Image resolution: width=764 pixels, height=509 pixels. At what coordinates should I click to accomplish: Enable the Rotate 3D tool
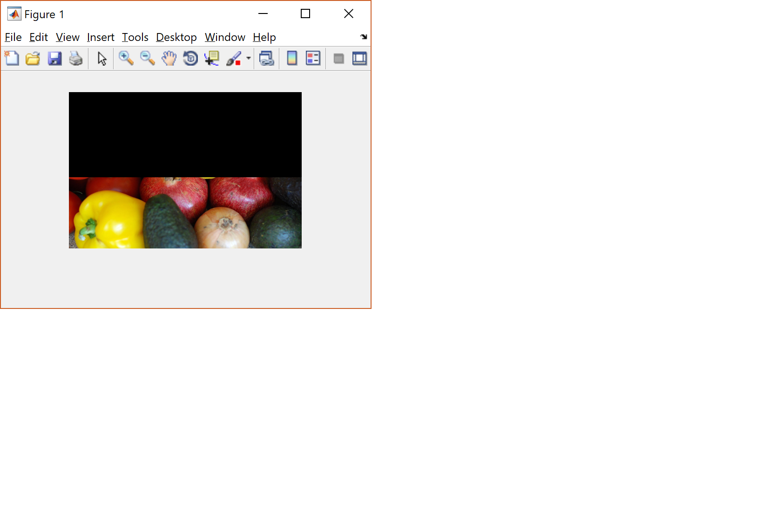click(190, 59)
